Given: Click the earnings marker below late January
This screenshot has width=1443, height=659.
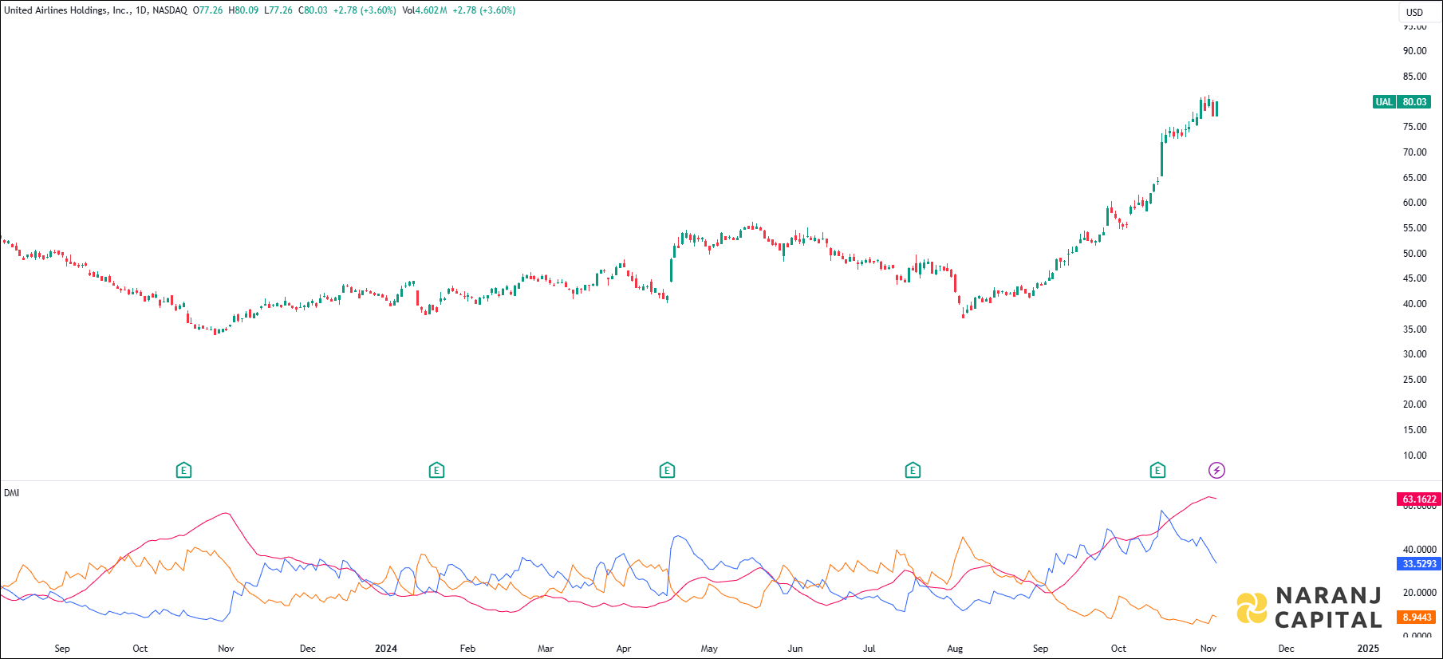Looking at the screenshot, I should (x=436, y=471).
